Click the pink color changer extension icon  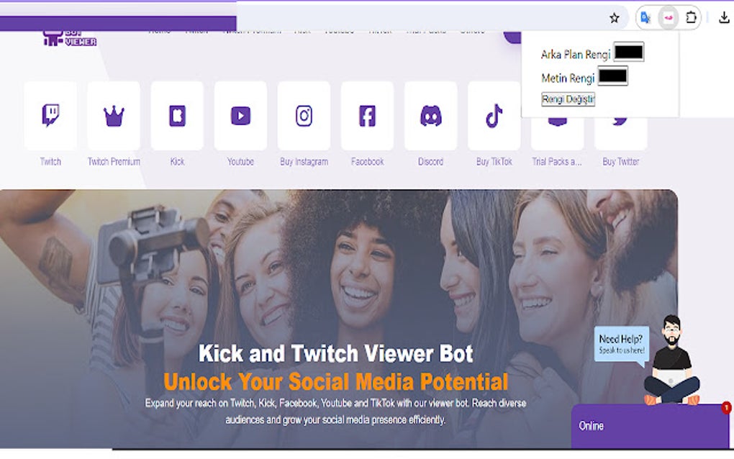[x=668, y=18]
